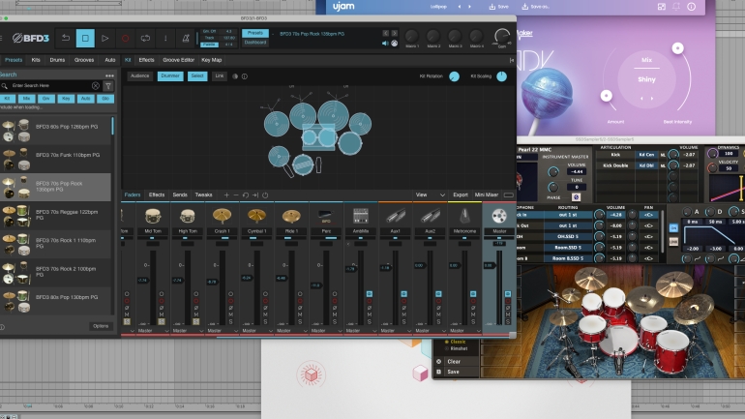Open the Mini Mixer button
Viewport: 745px width, 419px height.
487,195
